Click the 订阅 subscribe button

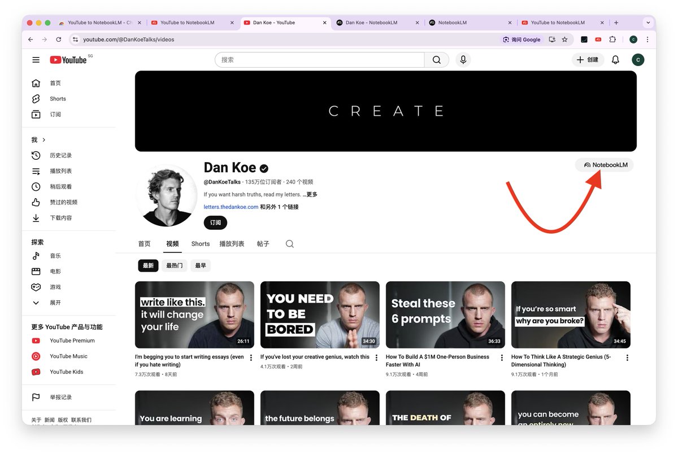(215, 222)
